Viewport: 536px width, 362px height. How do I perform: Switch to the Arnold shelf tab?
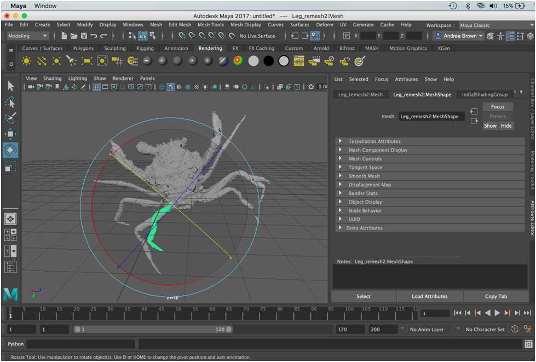(x=321, y=49)
